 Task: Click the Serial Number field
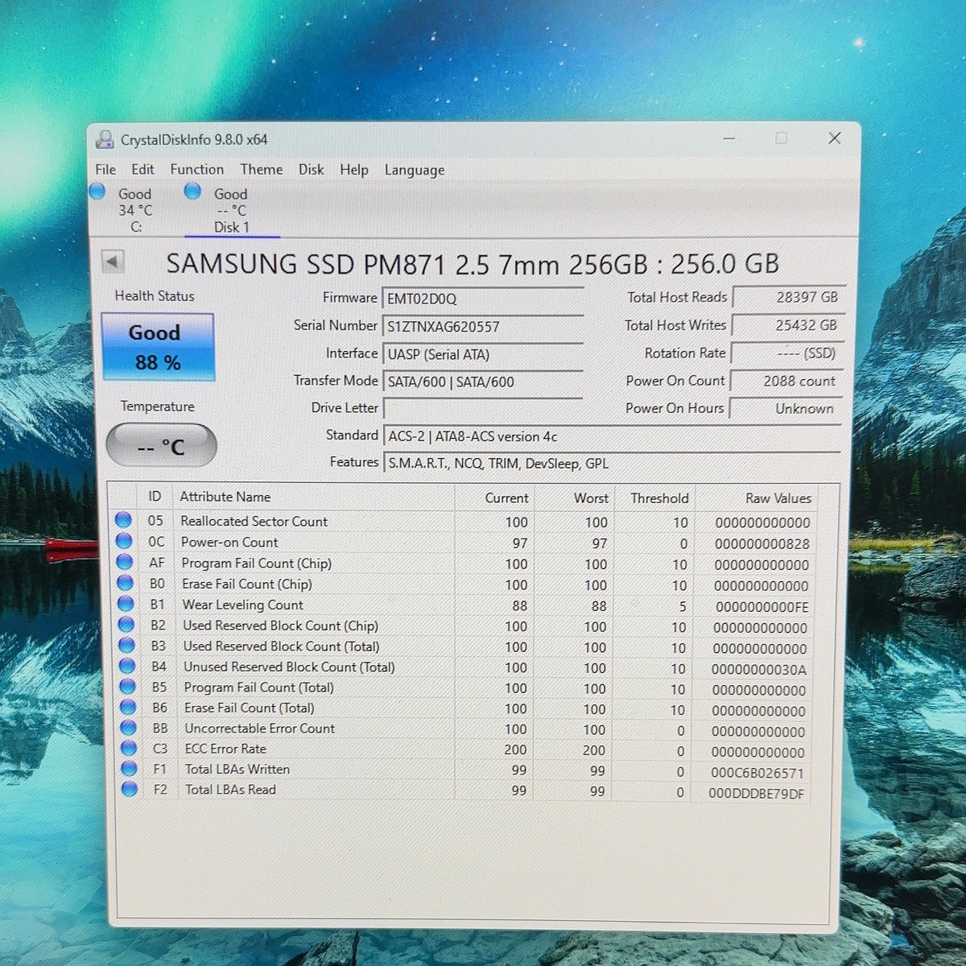point(482,326)
